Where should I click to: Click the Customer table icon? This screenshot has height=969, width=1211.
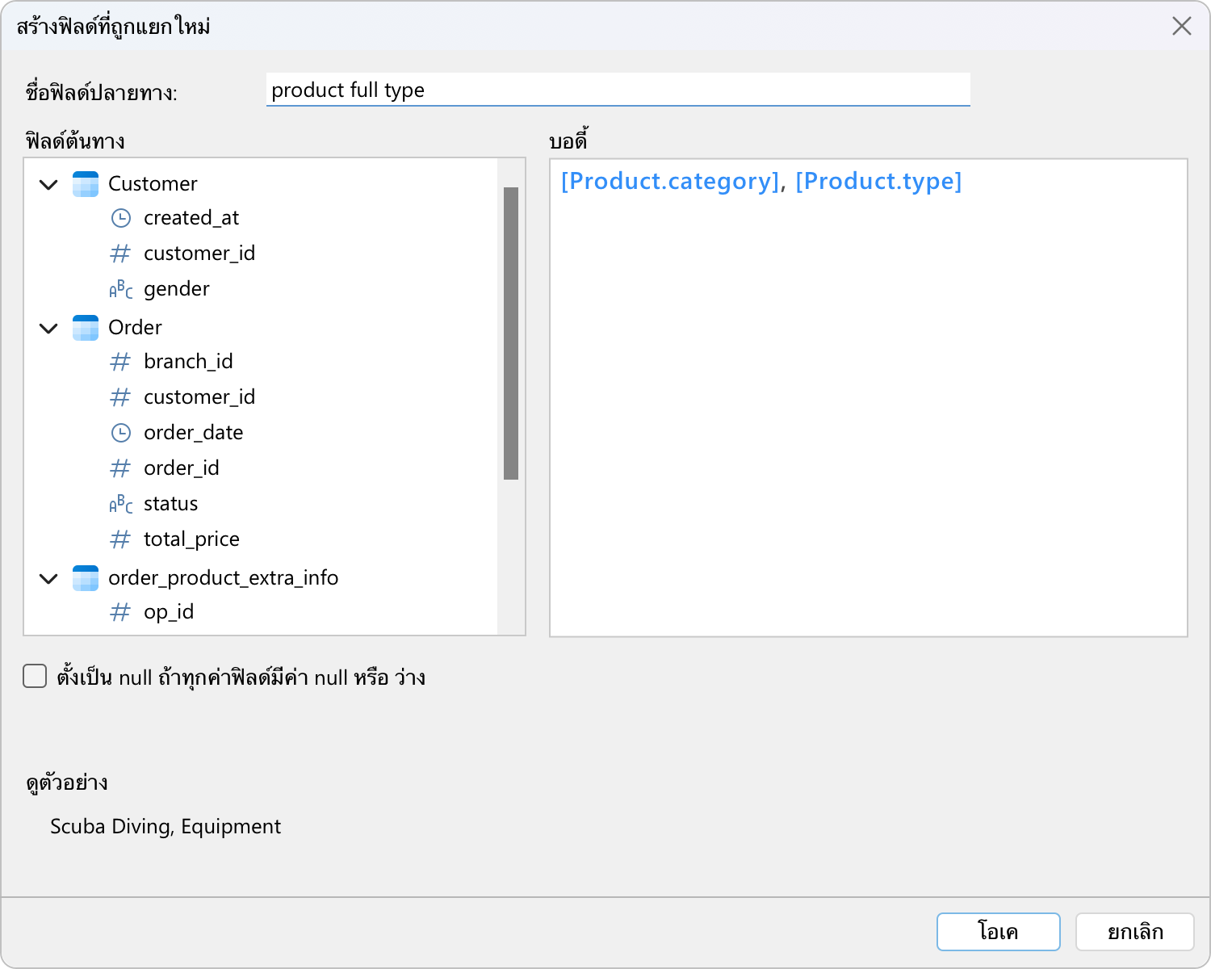coord(86,184)
